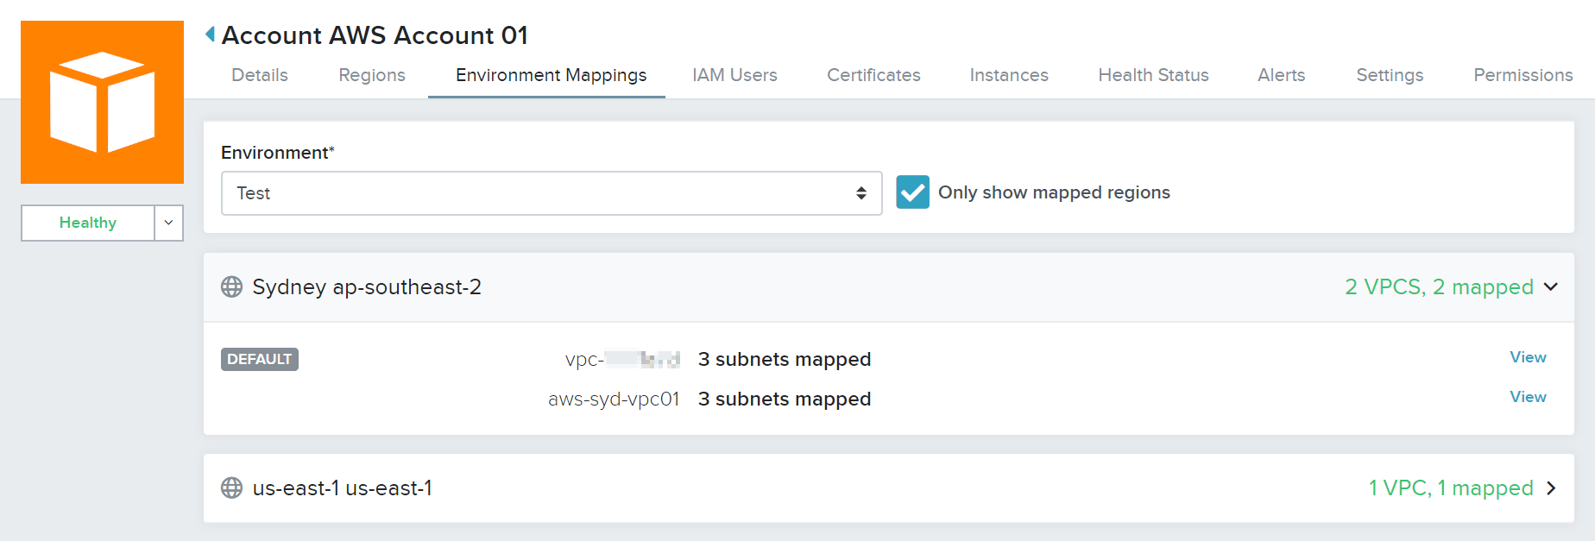Click the Account AWS Account 01 heading
The height and width of the screenshot is (541, 1595).
click(x=375, y=35)
